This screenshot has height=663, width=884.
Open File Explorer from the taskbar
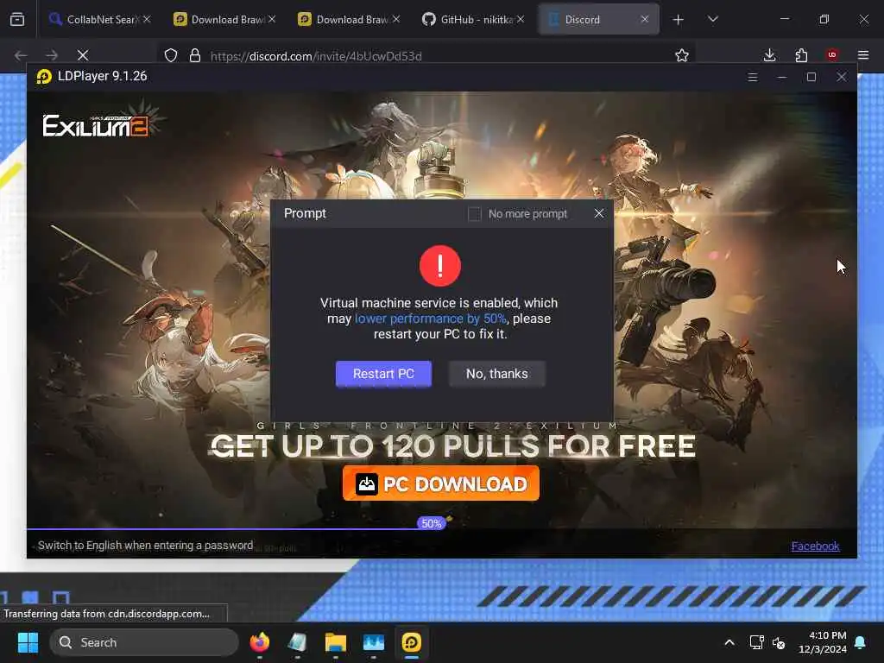click(336, 642)
